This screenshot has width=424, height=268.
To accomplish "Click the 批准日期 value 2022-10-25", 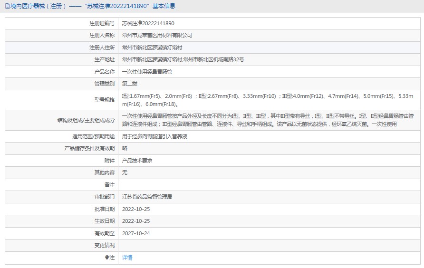I will click(136, 209).
